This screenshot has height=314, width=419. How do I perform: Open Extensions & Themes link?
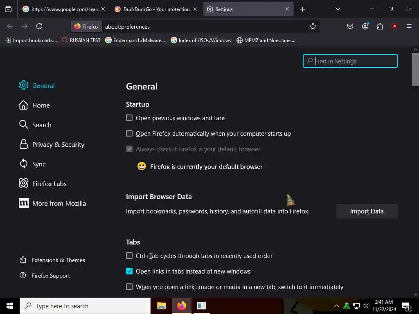[x=52, y=260]
